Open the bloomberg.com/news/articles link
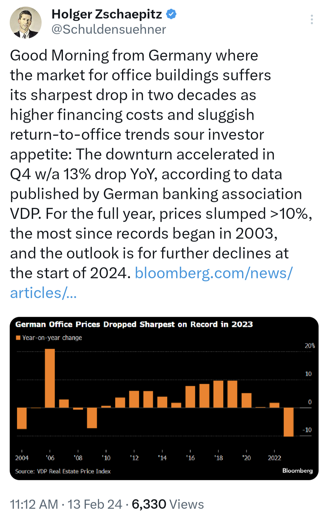 [151, 283]
